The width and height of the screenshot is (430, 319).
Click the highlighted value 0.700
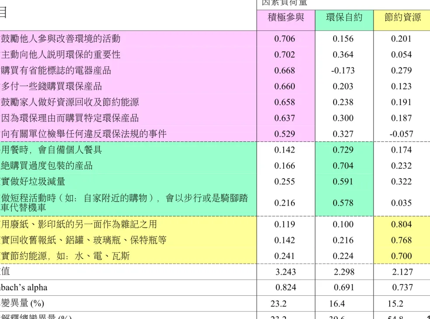point(402,256)
